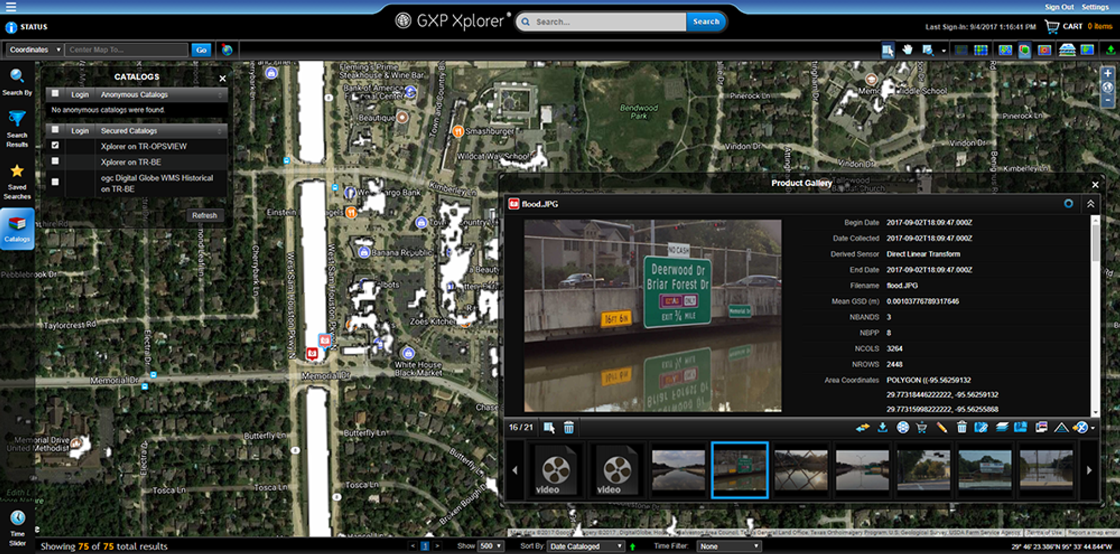The width and height of the screenshot is (1120, 554).
Task: Open the stacked map layers tool
Action: pyautogui.click(x=1067, y=50)
